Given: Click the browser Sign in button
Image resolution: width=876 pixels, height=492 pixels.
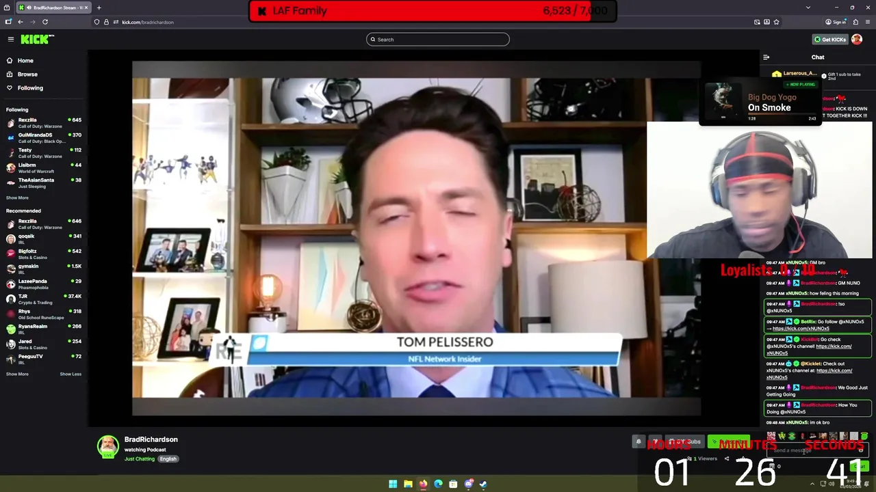Looking at the screenshot, I should pyautogui.click(x=836, y=22).
